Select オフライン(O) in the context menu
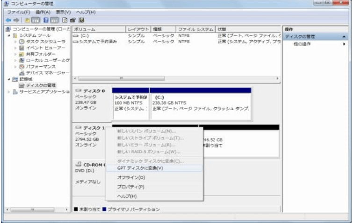 click(131, 177)
